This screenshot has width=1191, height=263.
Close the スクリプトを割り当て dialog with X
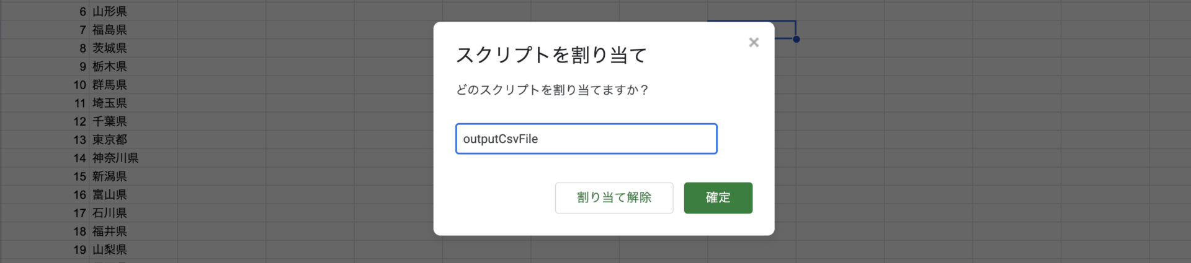click(x=754, y=42)
